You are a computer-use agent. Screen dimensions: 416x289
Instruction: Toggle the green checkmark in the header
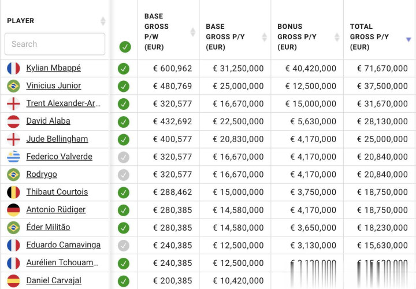(x=125, y=47)
